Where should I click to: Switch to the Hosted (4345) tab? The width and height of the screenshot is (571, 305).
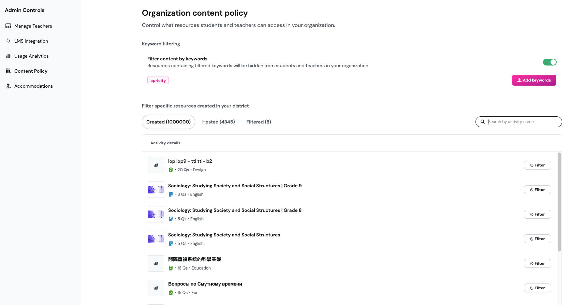pos(218,122)
